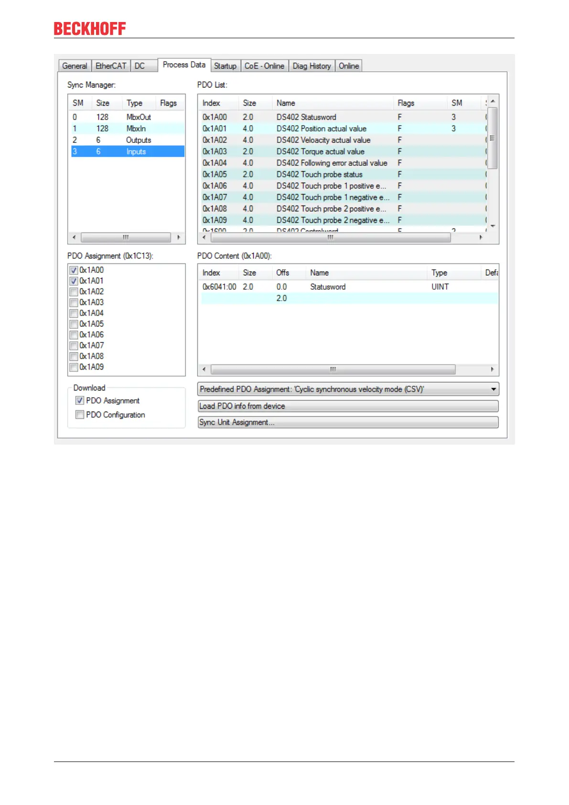Screen dimensions: 569x805
Task: Switch to the CoE - Online tab
Action: [264, 66]
